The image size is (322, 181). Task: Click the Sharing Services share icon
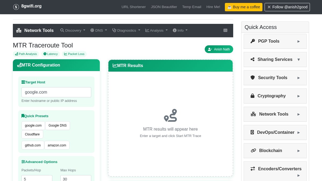coord(253,59)
